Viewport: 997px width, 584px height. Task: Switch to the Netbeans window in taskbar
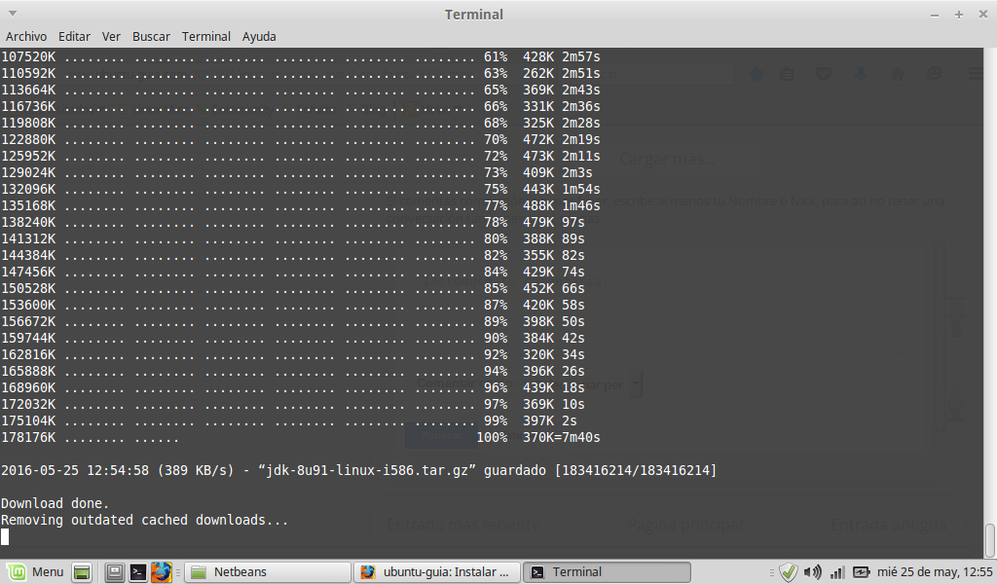(x=267, y=571)
